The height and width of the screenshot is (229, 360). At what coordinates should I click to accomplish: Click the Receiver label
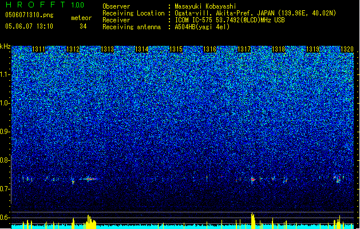pos(116,20)
